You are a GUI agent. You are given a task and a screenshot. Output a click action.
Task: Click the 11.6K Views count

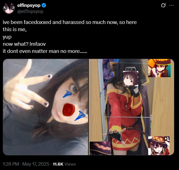64,164
